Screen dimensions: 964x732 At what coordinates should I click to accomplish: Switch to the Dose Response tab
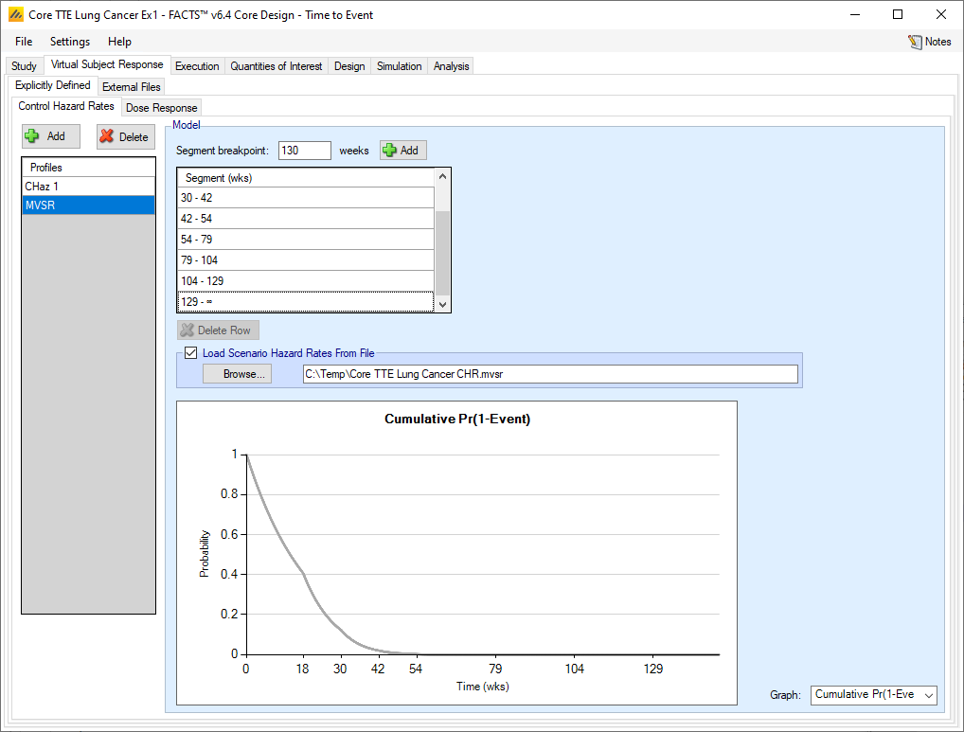point(161,108)
